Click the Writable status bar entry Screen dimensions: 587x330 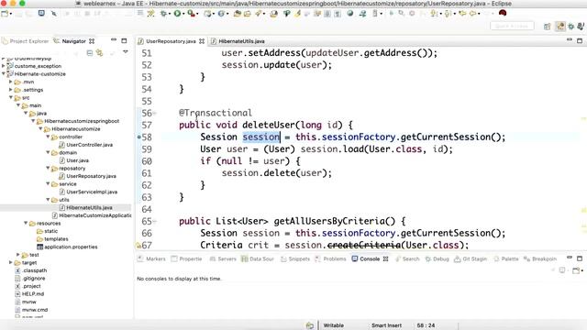pyautogui.click(x=334, y=325)
